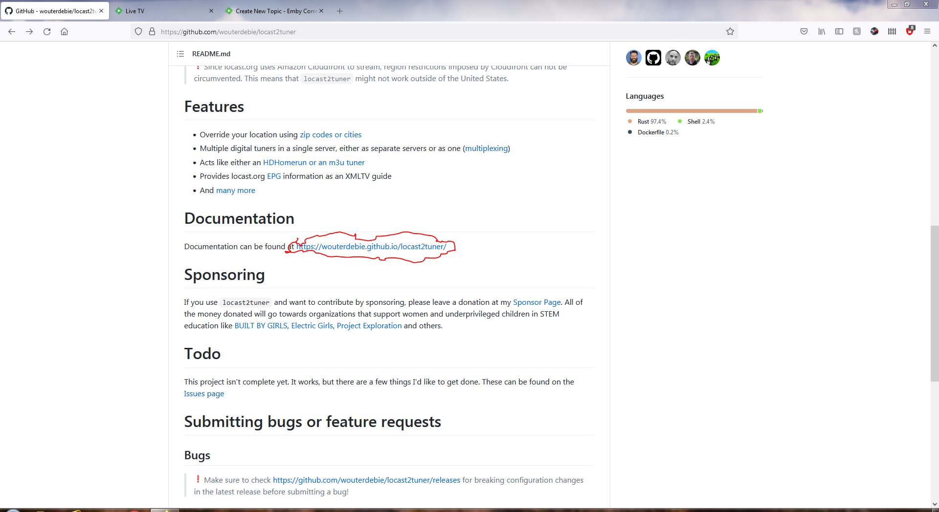Image resolution: width=939 pixels, height=512 pixels.
Task: Open the uBlock extension with red badge
Action: click(910, 31)
